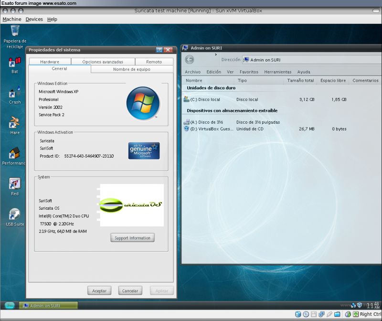Click the Dirección address field
The height and width of the screenshot is (321, 382).
click(312, 60)
